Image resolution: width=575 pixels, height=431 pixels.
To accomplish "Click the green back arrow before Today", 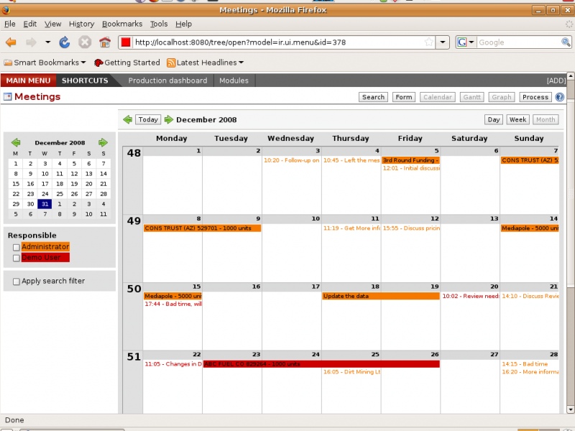I will point(129,119).
